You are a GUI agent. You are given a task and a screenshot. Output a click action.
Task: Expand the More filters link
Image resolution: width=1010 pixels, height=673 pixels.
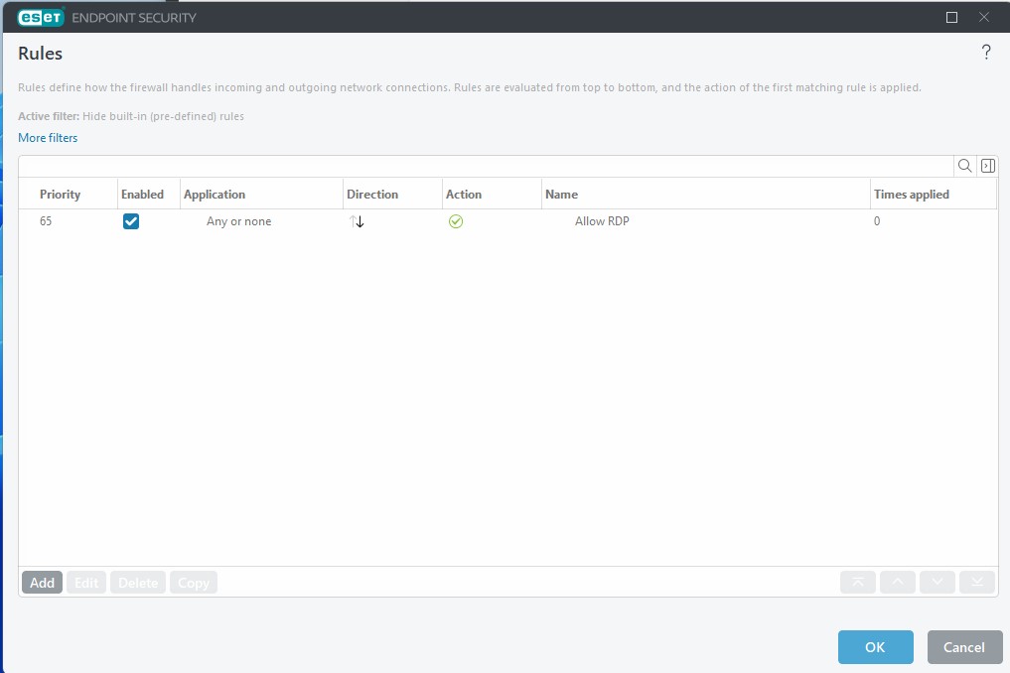48,138
